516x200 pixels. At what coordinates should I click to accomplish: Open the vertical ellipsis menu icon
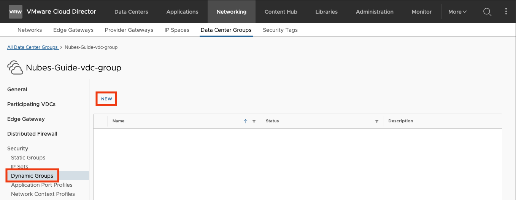506,11
